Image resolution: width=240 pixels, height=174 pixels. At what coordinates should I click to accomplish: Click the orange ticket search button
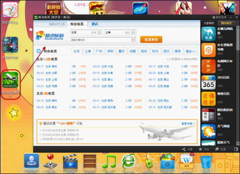pos(151,39)
